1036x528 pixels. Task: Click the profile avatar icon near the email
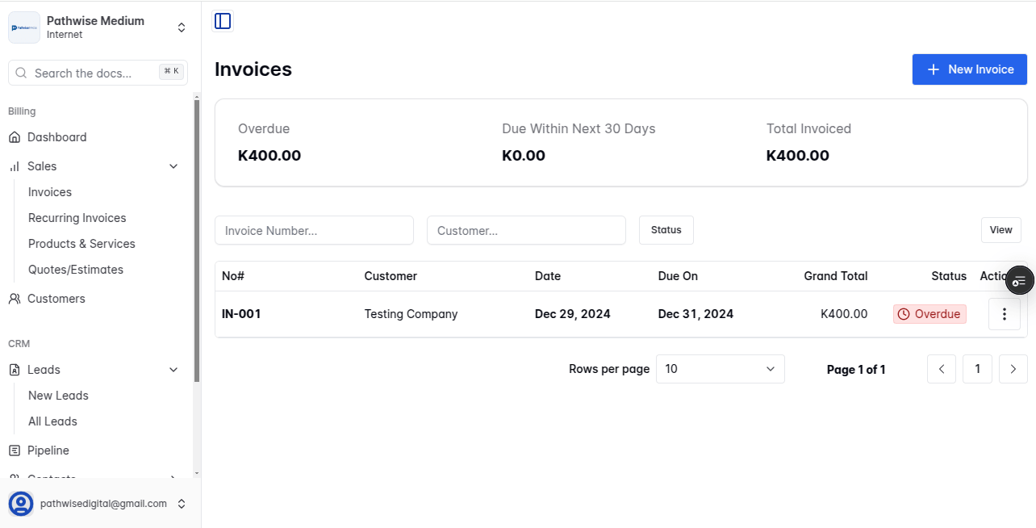tap(20, 503)
